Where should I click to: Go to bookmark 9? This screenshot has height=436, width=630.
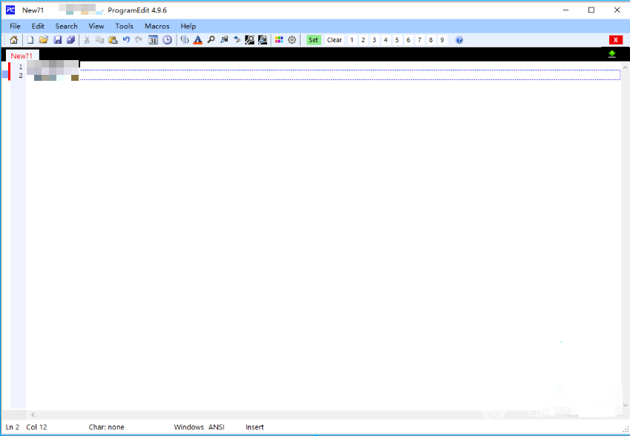click(442, 40)
